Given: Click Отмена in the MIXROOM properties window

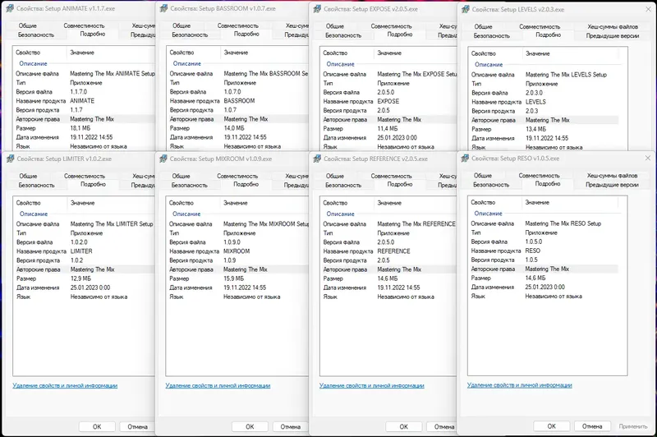Looking at the screenshot, I should pos(291,426).
